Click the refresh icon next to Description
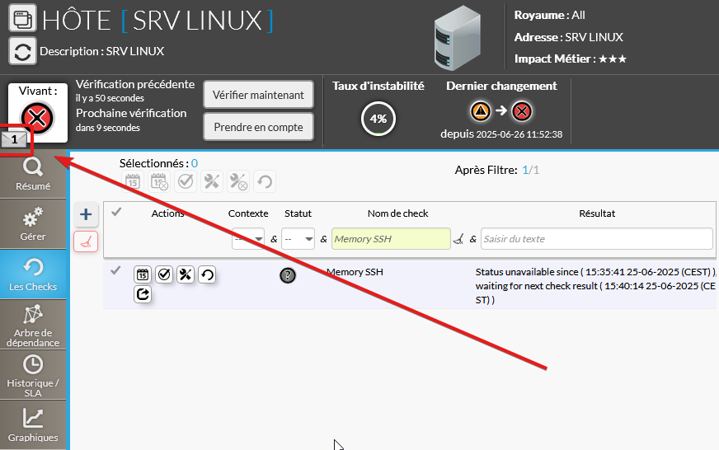 click(x=22, y=51)
